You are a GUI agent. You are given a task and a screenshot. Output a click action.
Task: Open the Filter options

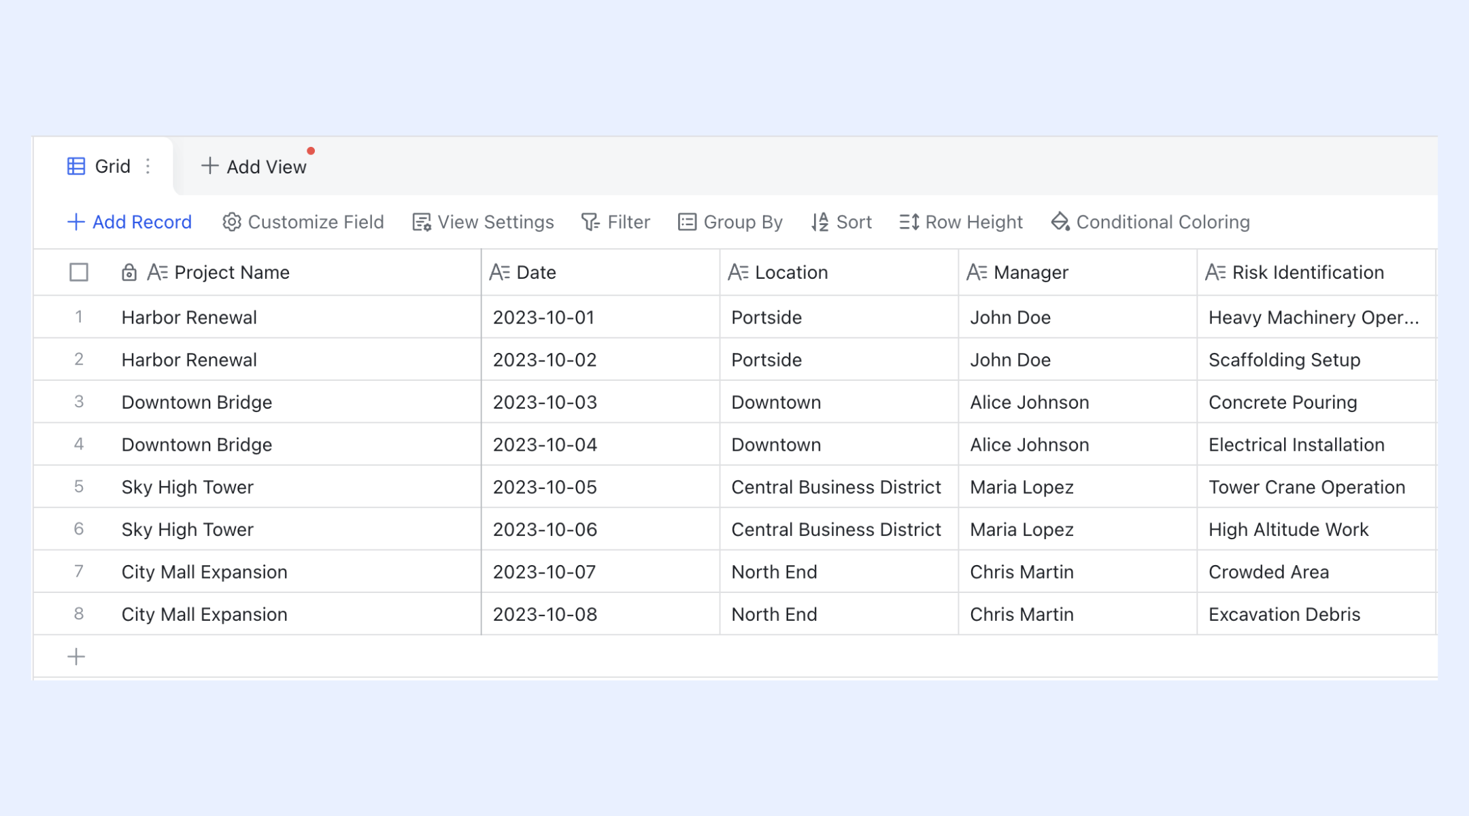pos(615,222)
